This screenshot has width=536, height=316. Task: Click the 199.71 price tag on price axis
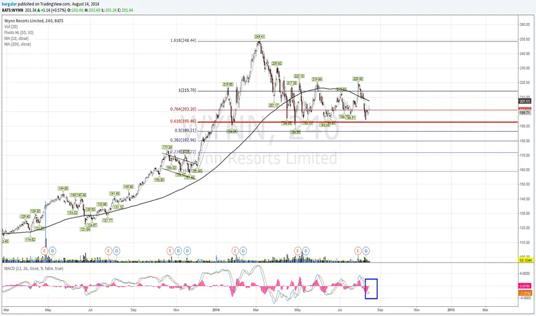pos(524,113)
